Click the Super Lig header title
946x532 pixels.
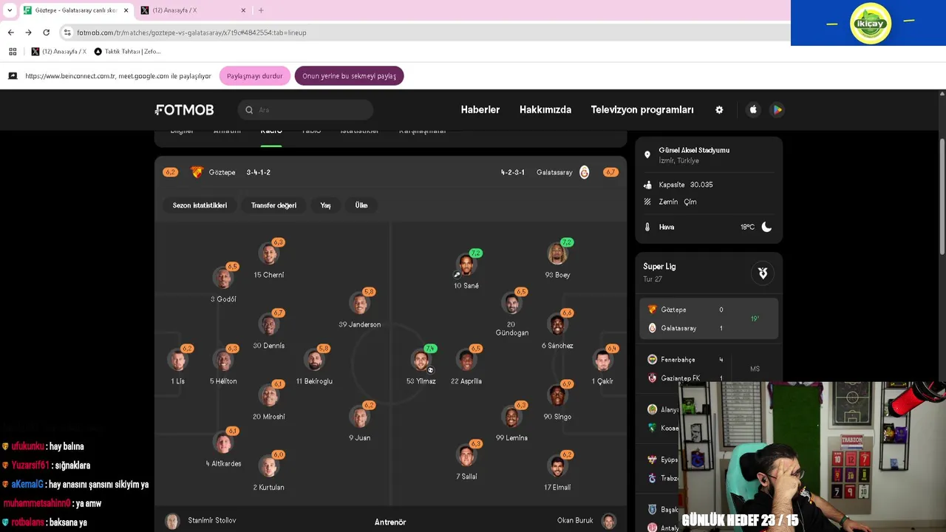pyautogui.click(x=659, y=266)
